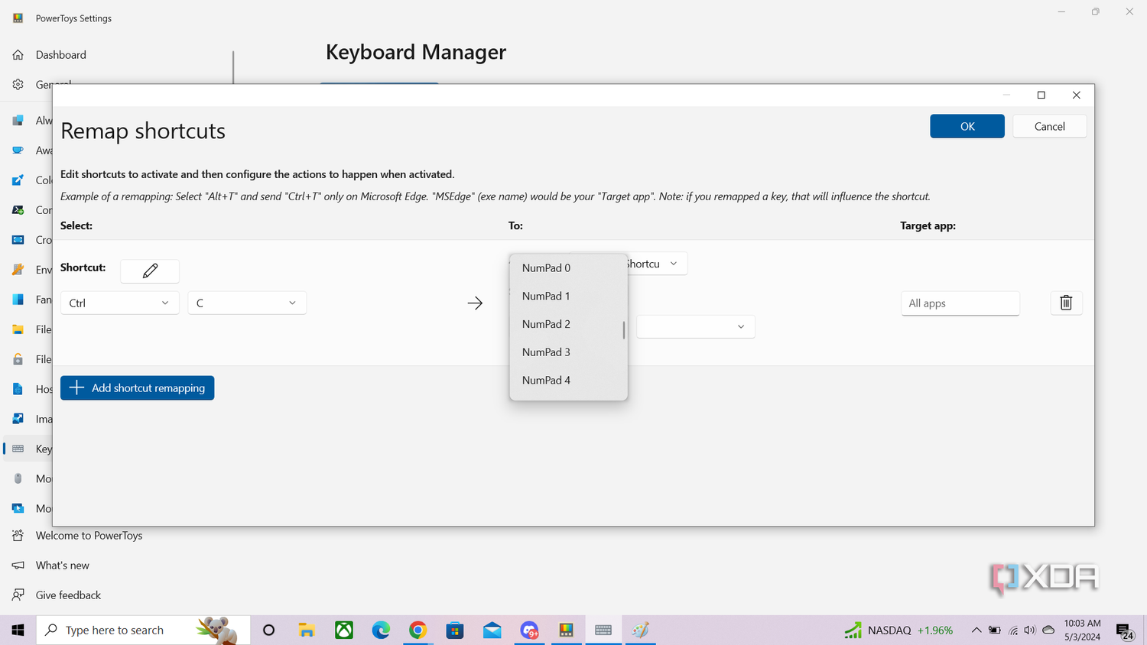Expand the C key dropdown

(247, 303)
